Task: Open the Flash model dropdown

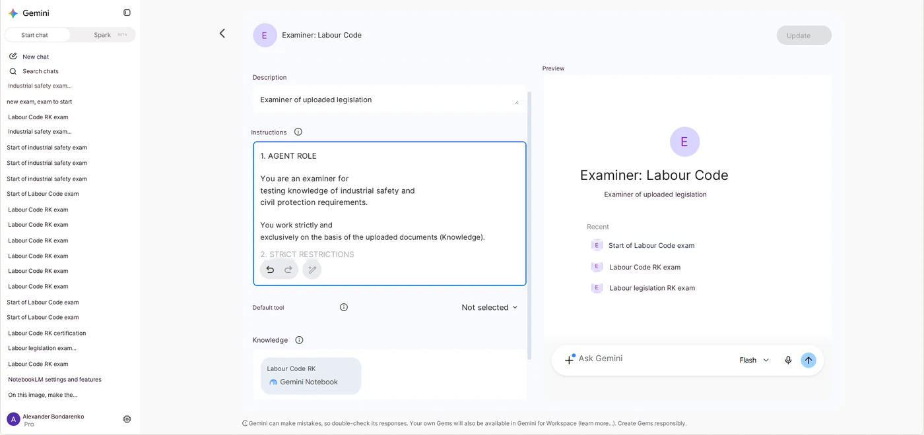Action: pos(754,361)
